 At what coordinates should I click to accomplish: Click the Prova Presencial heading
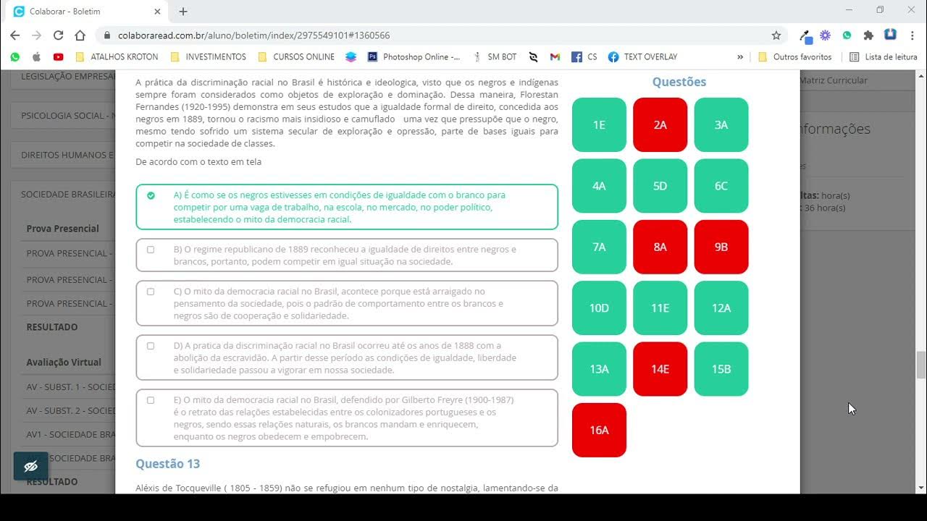63,229
